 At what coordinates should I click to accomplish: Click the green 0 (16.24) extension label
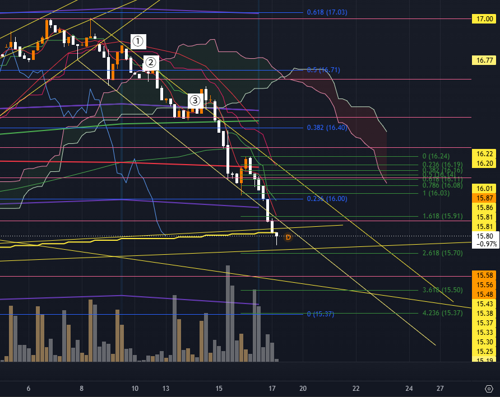(x=436, y=156)
